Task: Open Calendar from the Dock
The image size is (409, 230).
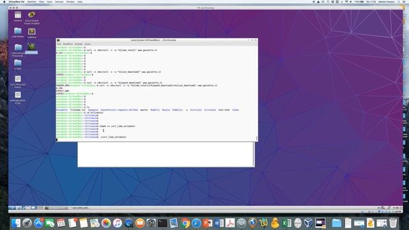Action: pos(61,223)
